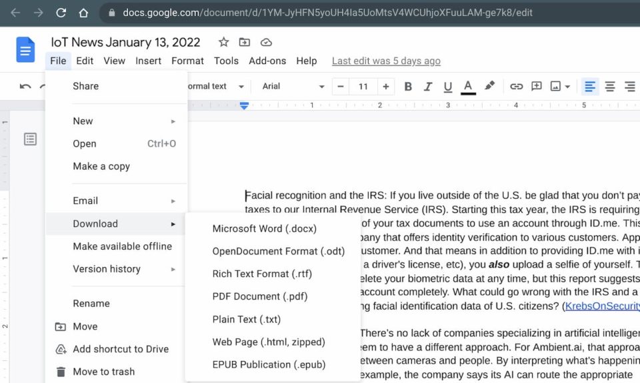Open the View menu
Viewport: 640px width, 383px height.
point(114,61)
